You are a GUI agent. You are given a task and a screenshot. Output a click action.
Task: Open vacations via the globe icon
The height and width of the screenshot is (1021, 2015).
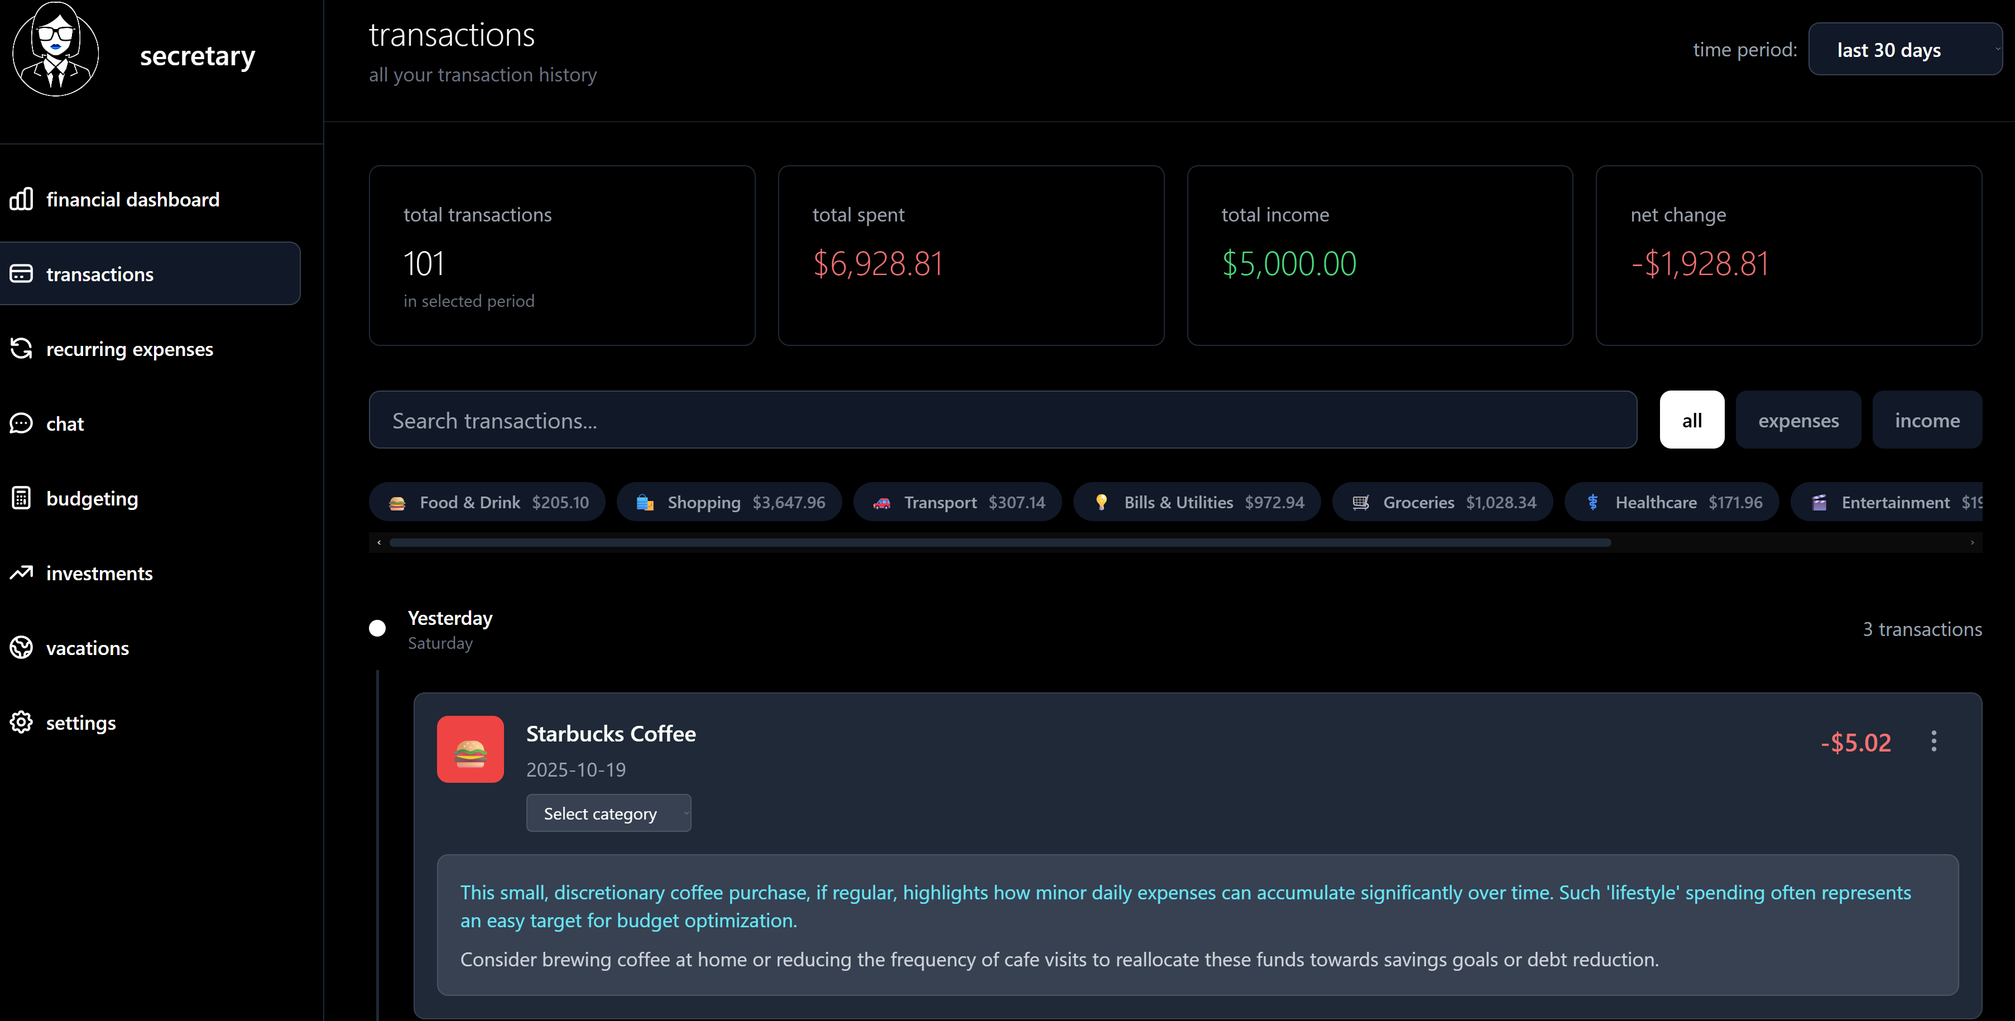(x=21, y=647)
